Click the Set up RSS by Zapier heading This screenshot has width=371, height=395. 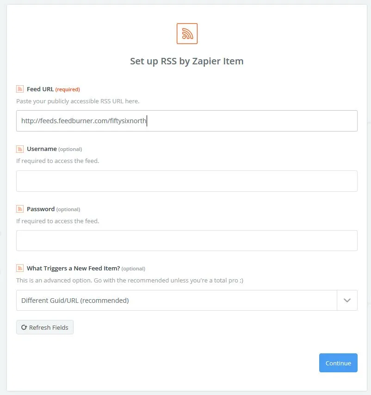tap(187, 61)
